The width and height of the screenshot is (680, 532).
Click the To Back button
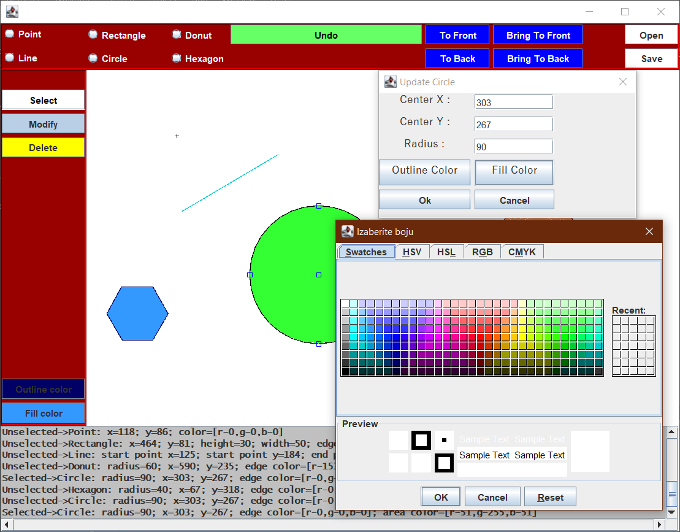pyautogui.click(x=457, y=58)
